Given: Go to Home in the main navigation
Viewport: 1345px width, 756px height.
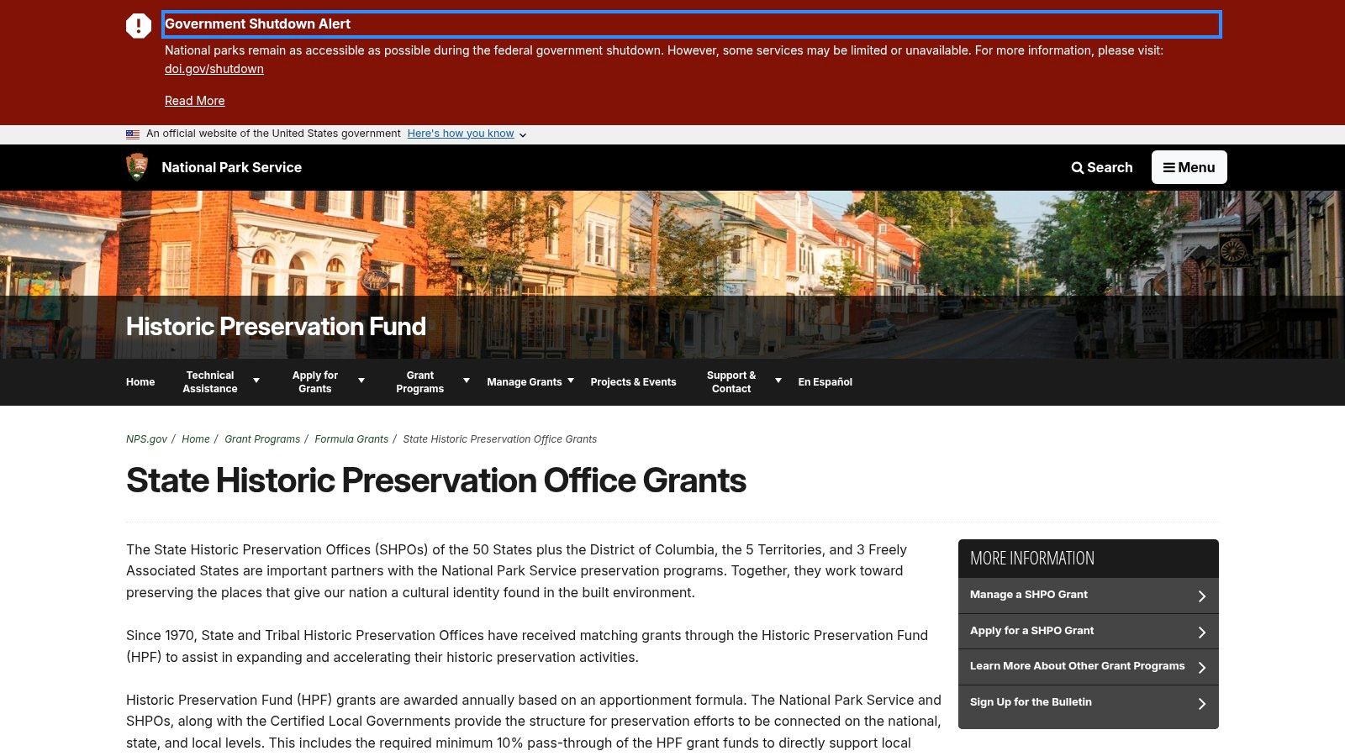Looking at the screenshot, I should click(140, 381).
